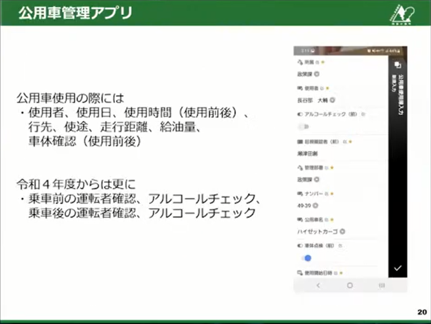Tap the 目視確認者（前） field icon

point(300,141)
